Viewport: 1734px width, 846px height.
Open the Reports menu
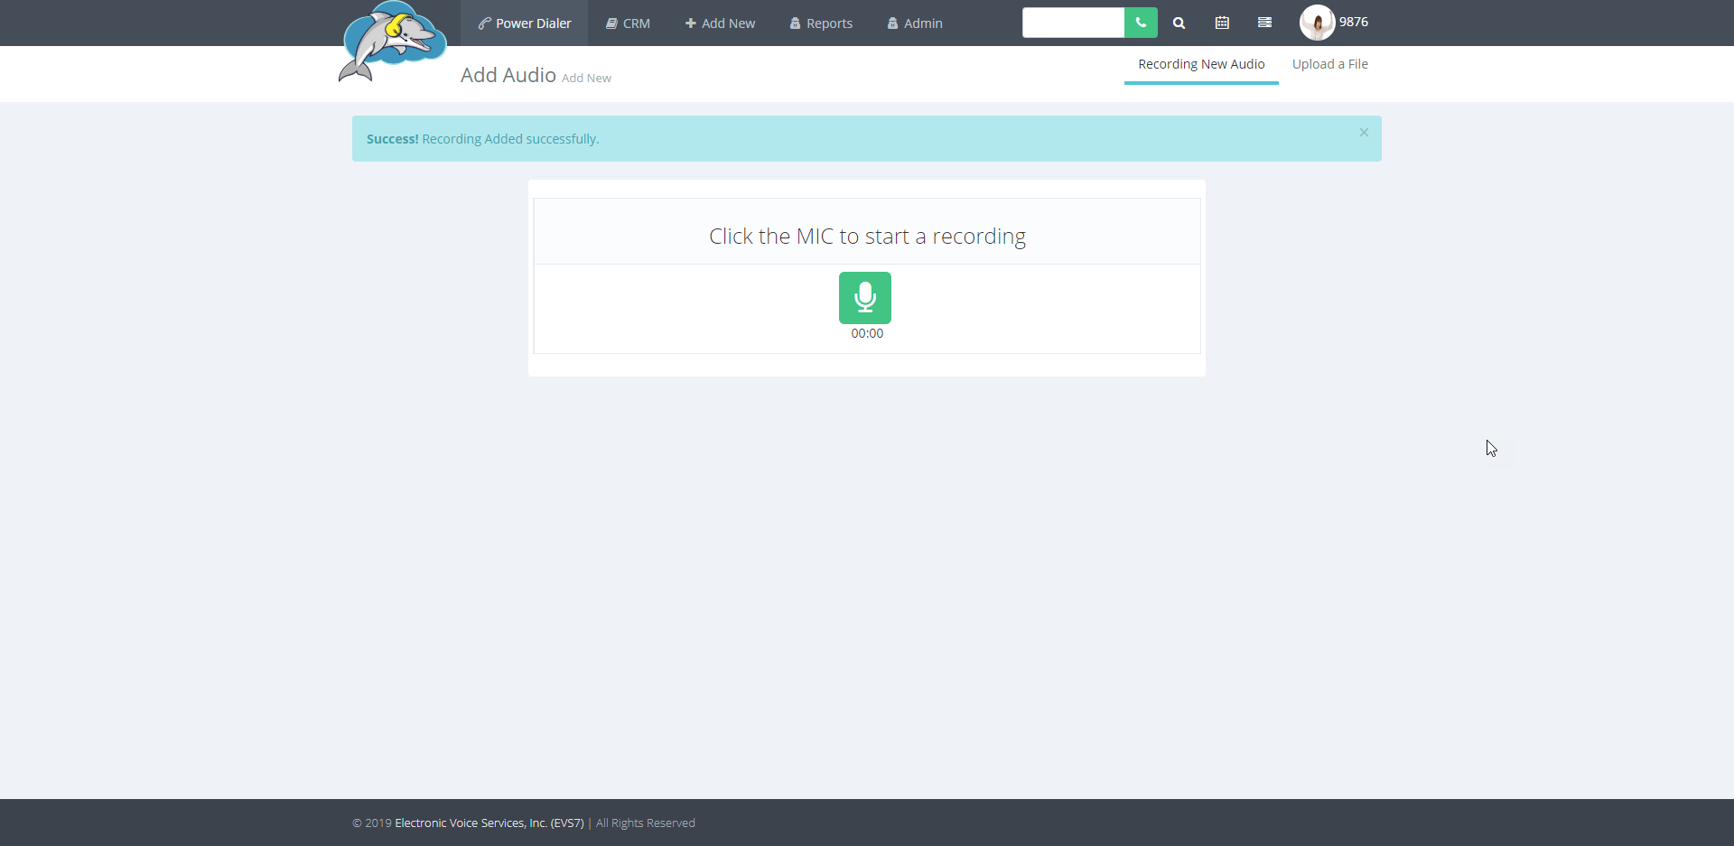(x=821, y=23)
